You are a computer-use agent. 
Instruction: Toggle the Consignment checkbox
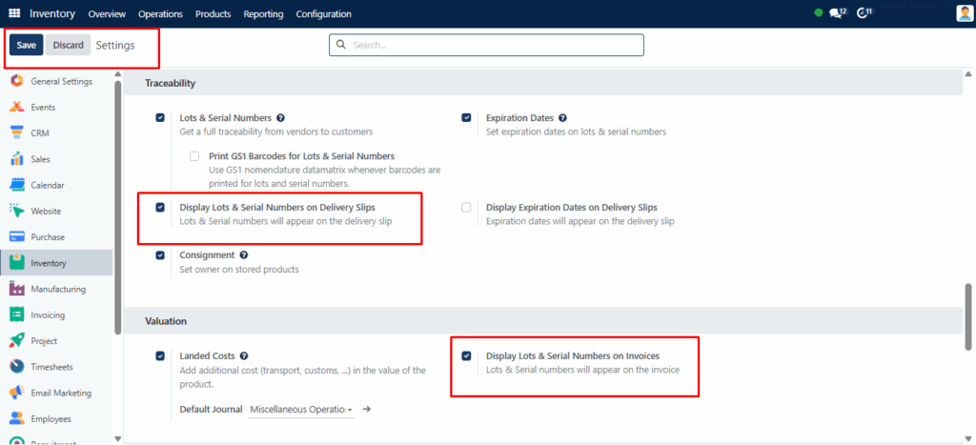(160, 255)
